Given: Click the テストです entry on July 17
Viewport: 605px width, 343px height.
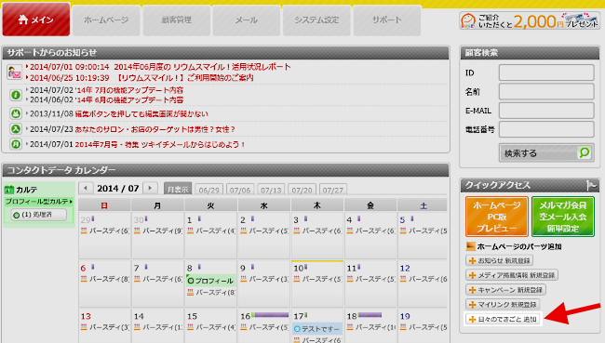Looking at the screenshot, I should (317, 329).
